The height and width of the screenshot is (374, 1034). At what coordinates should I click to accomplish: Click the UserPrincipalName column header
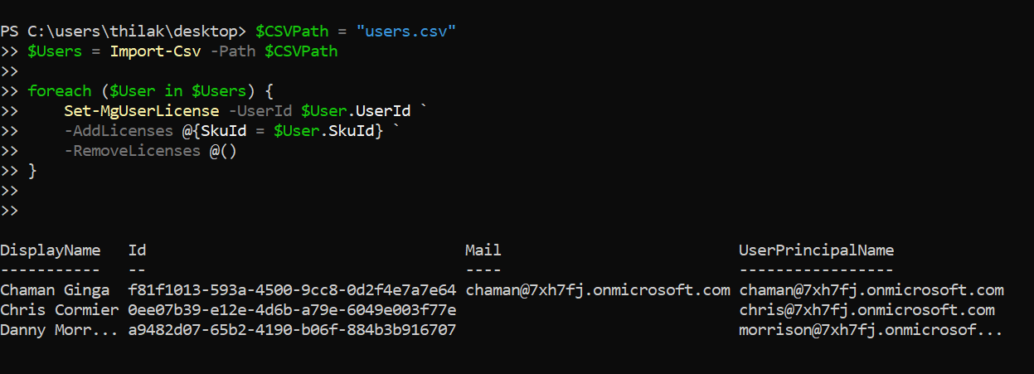[x=816, y=250]
